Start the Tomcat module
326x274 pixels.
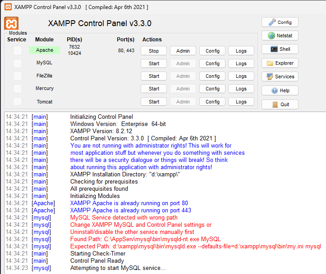point(154,102)
